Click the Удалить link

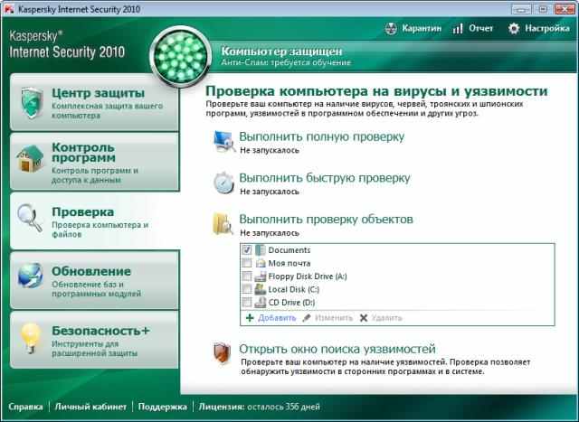[x=386, y=318]
